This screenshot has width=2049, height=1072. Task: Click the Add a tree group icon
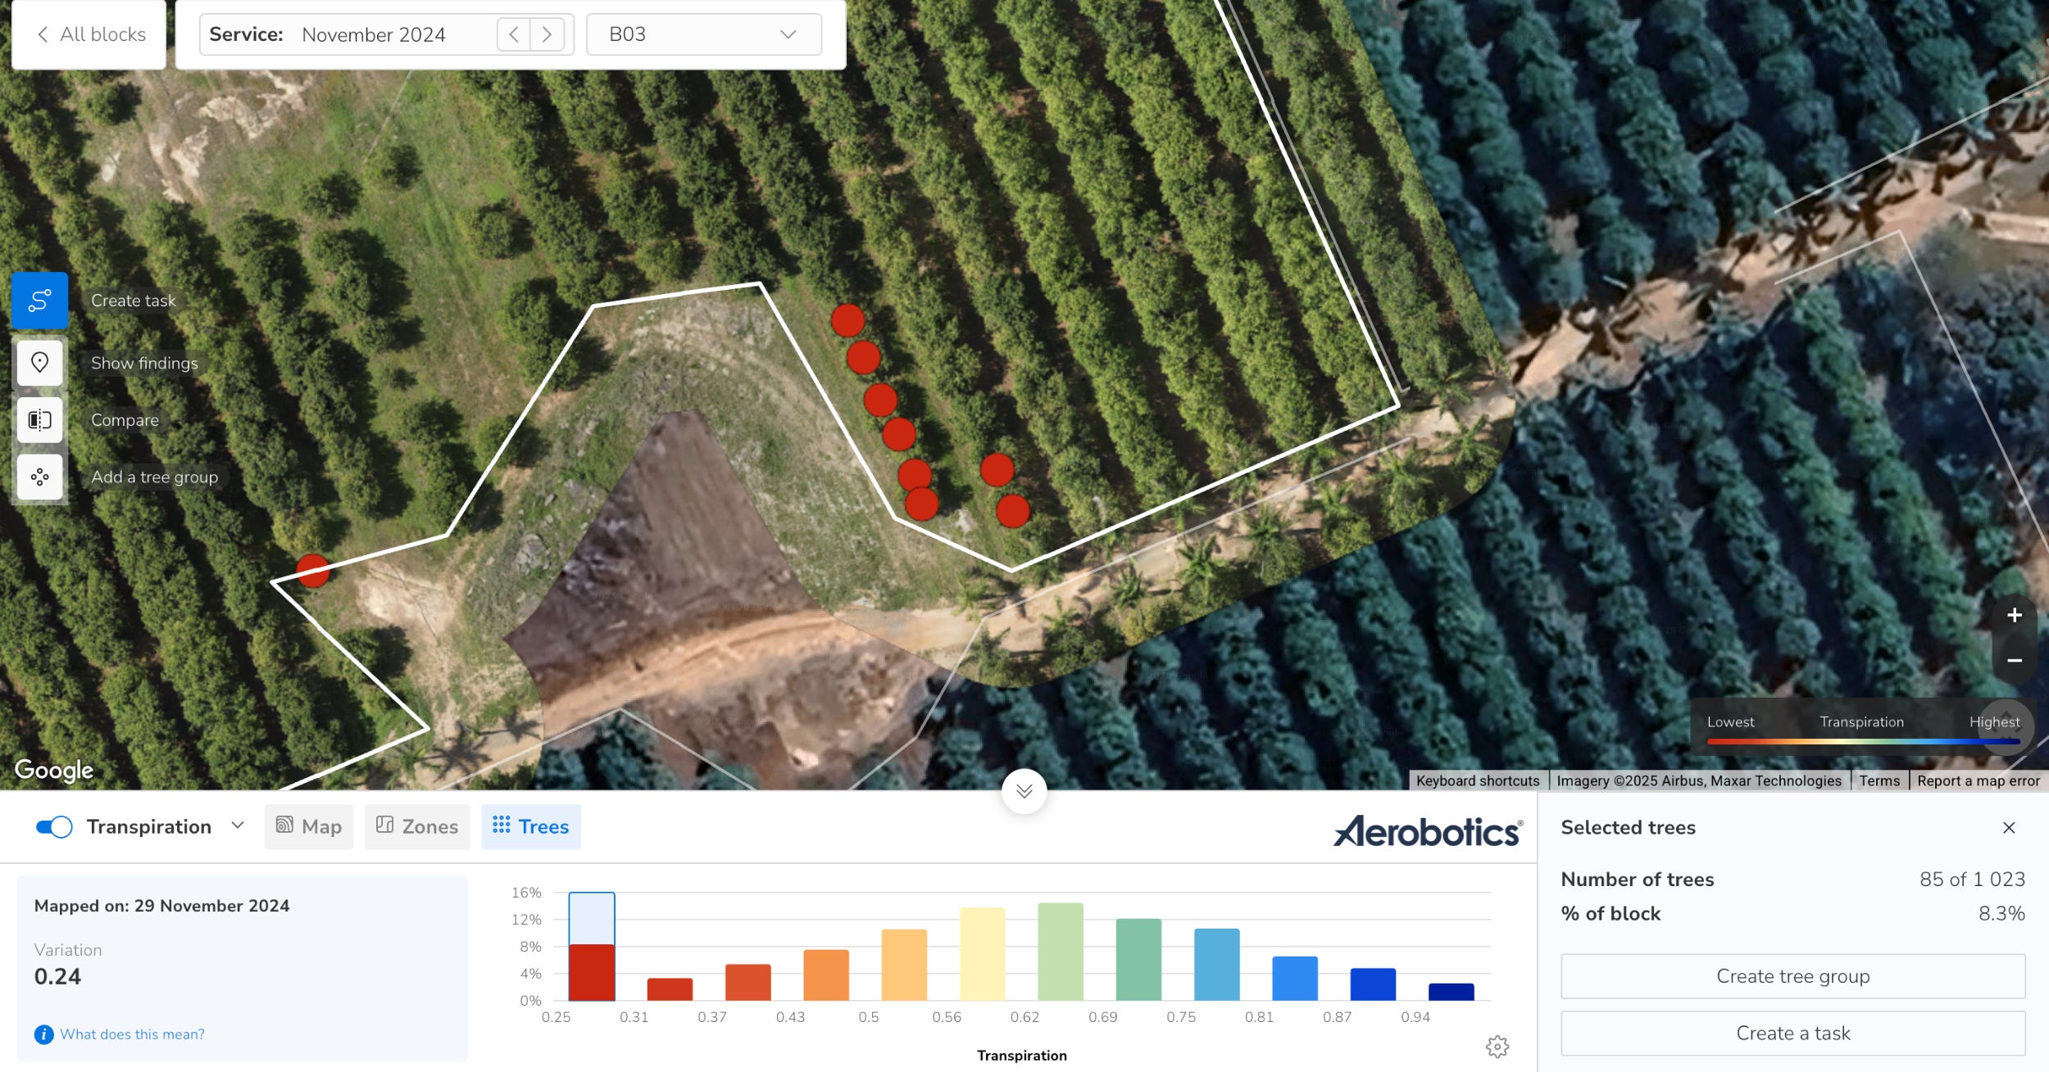(x=39, y=477)
